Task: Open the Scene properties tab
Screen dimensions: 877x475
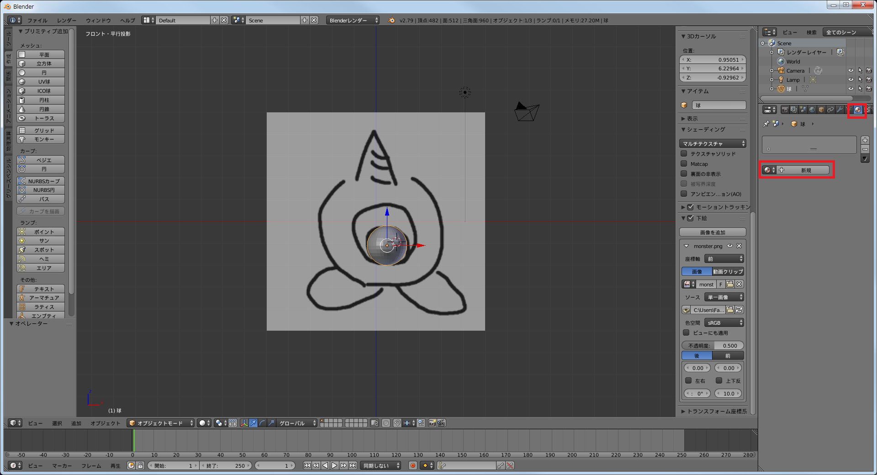Action: tap(803, 110)
